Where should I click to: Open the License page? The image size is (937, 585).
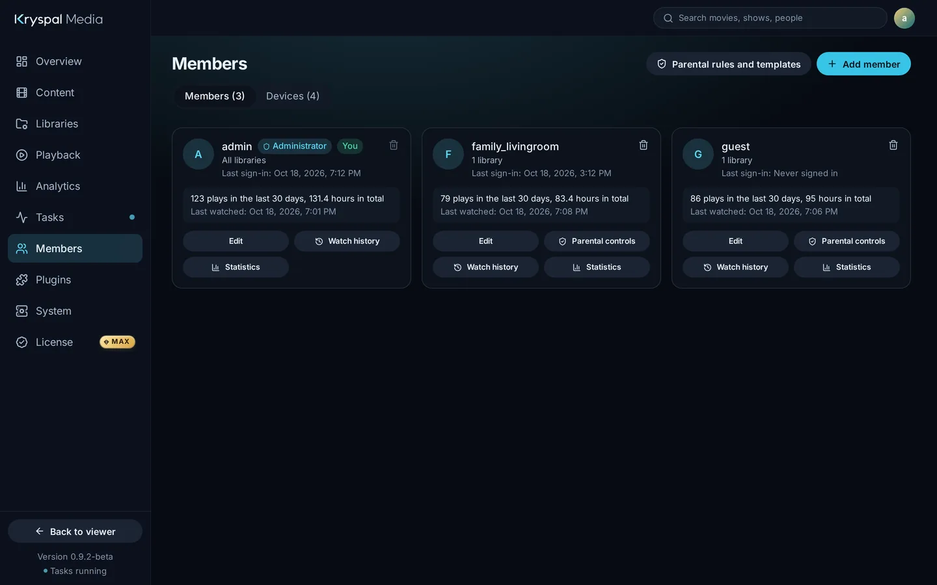[x=75, y=342]
